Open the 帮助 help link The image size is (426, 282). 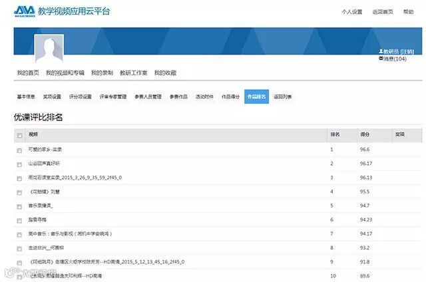pos(408,12)
